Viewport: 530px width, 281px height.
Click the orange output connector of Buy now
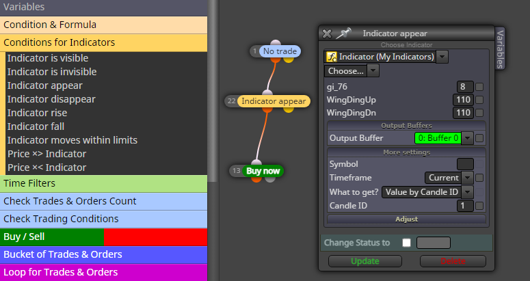[256, 178]
